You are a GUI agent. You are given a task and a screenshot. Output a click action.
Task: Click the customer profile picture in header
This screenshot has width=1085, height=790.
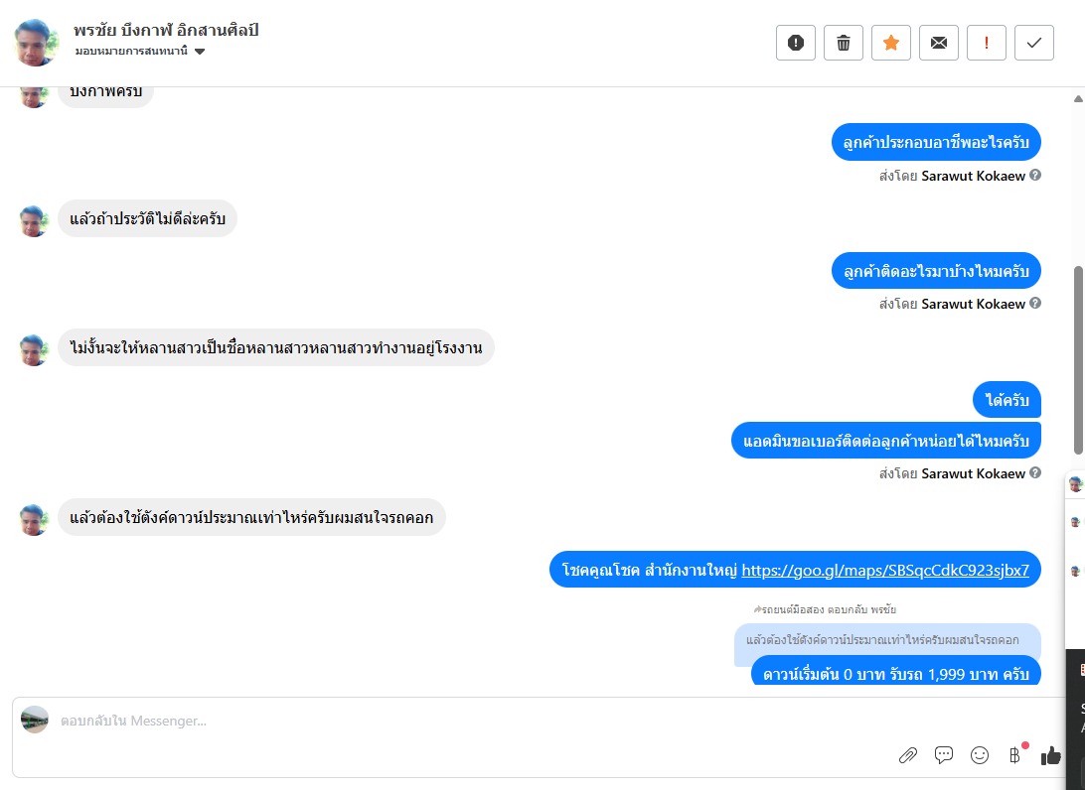click(x=36, y=42)
